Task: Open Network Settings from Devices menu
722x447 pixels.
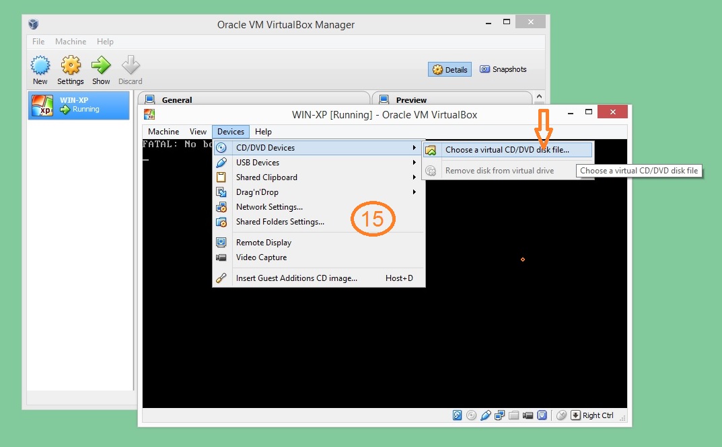Action: pos(269,207)
